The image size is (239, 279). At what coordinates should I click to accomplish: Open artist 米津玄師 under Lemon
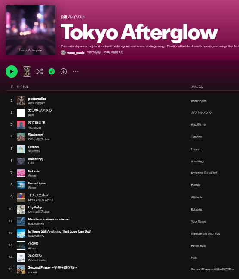[34, 151]
